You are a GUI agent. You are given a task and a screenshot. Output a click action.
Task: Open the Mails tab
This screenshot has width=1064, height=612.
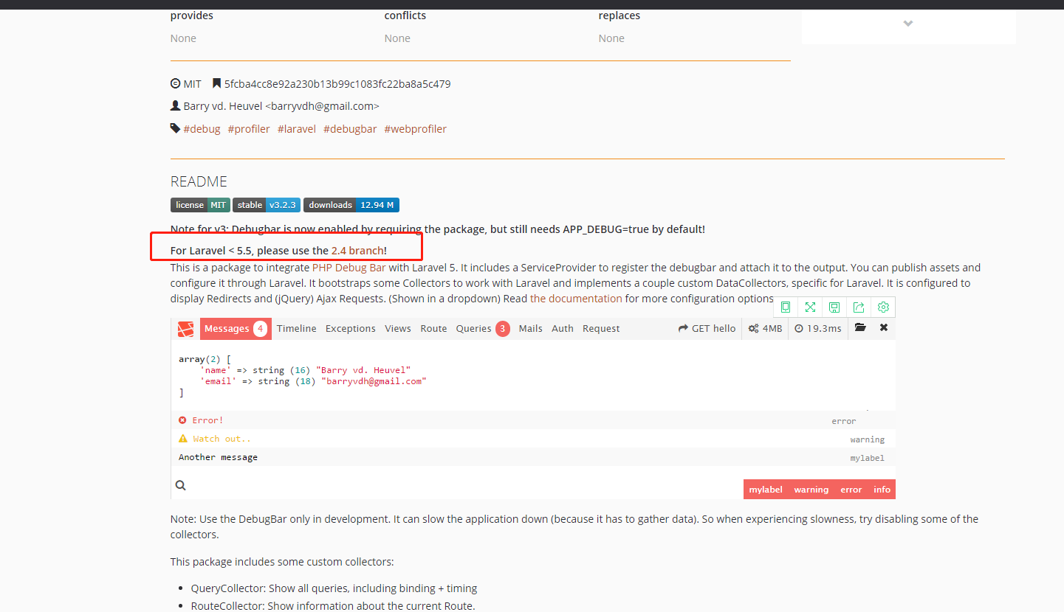[531, 329]
